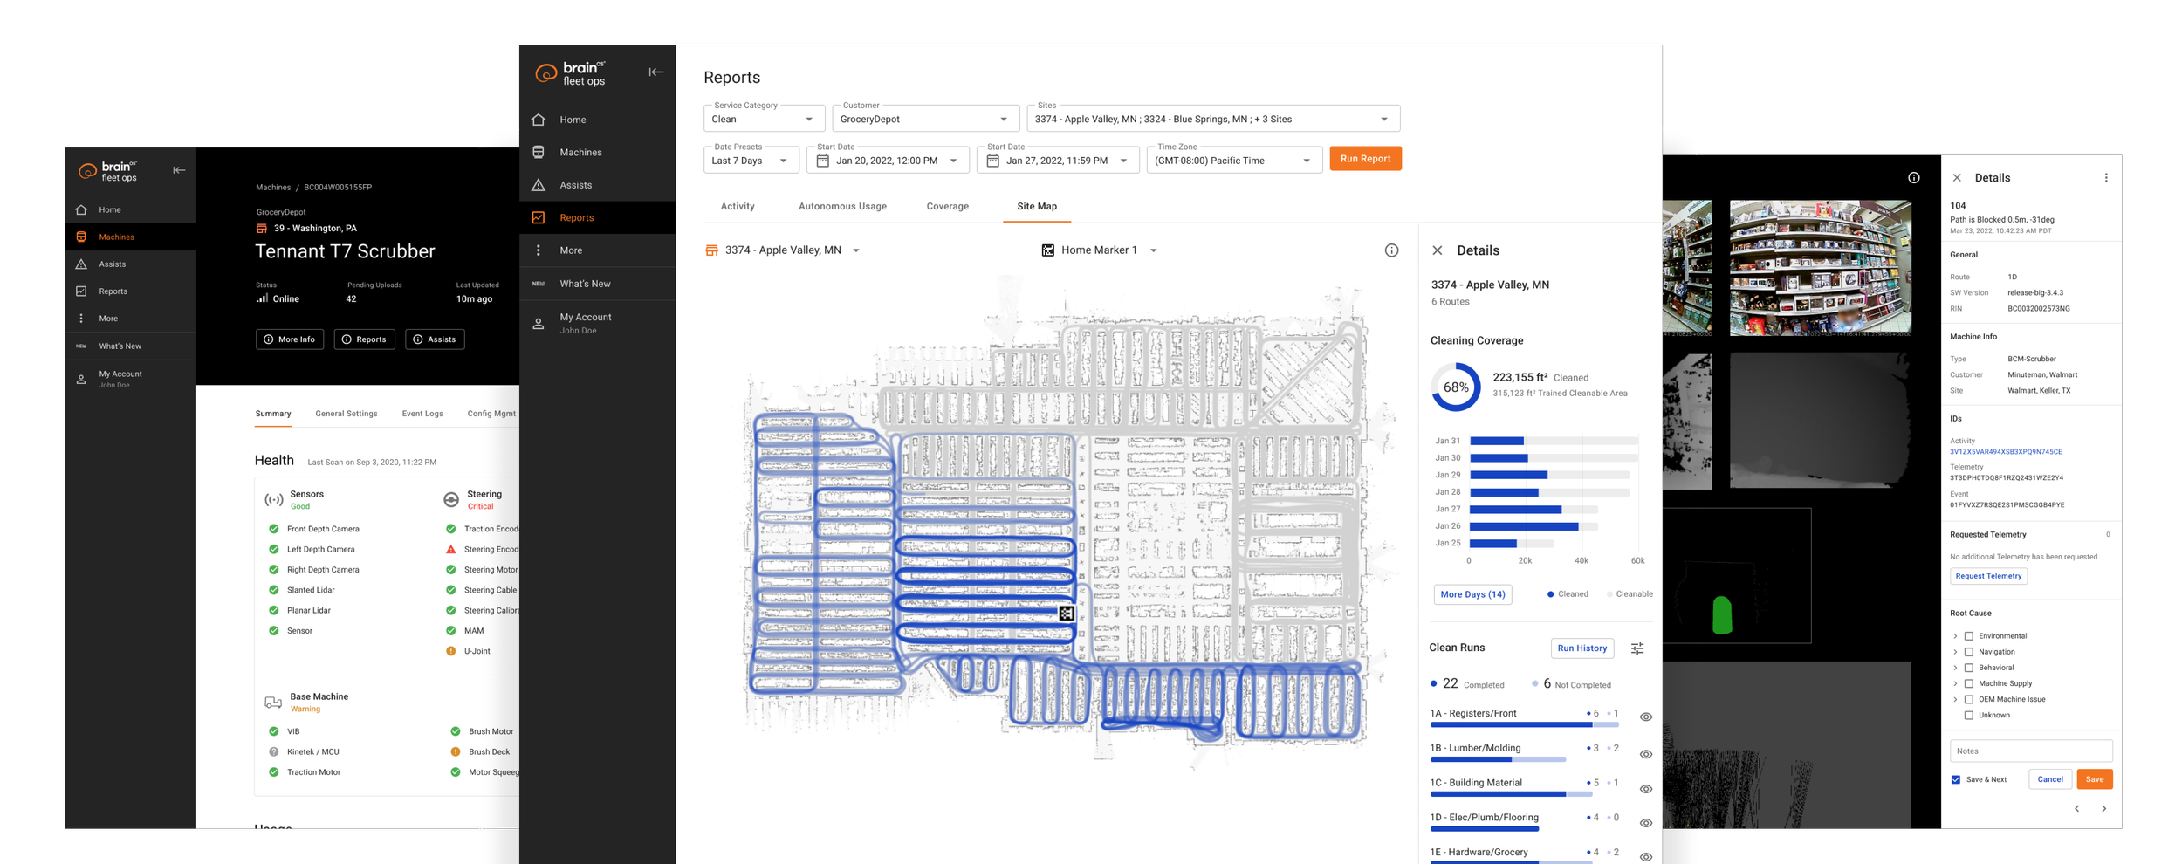Viewport: 2182px width, 864px height.
Task: Toggle visibility of 1B - Lumber/Molding route
Action: coord(1646,754)
